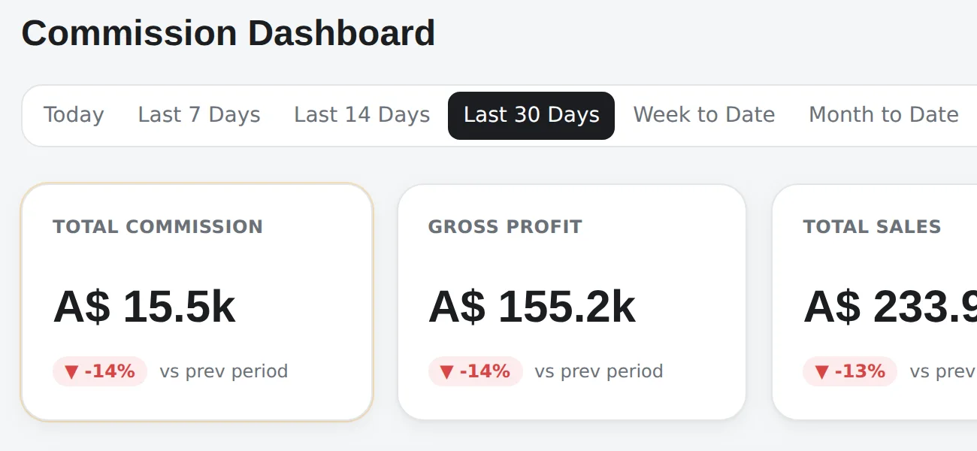The width and height of the screenshot is (977, 451).
Task: Click the red down-triangle icon in Total Commission badge
Action: pyautogui.click(x=72, y=371)
